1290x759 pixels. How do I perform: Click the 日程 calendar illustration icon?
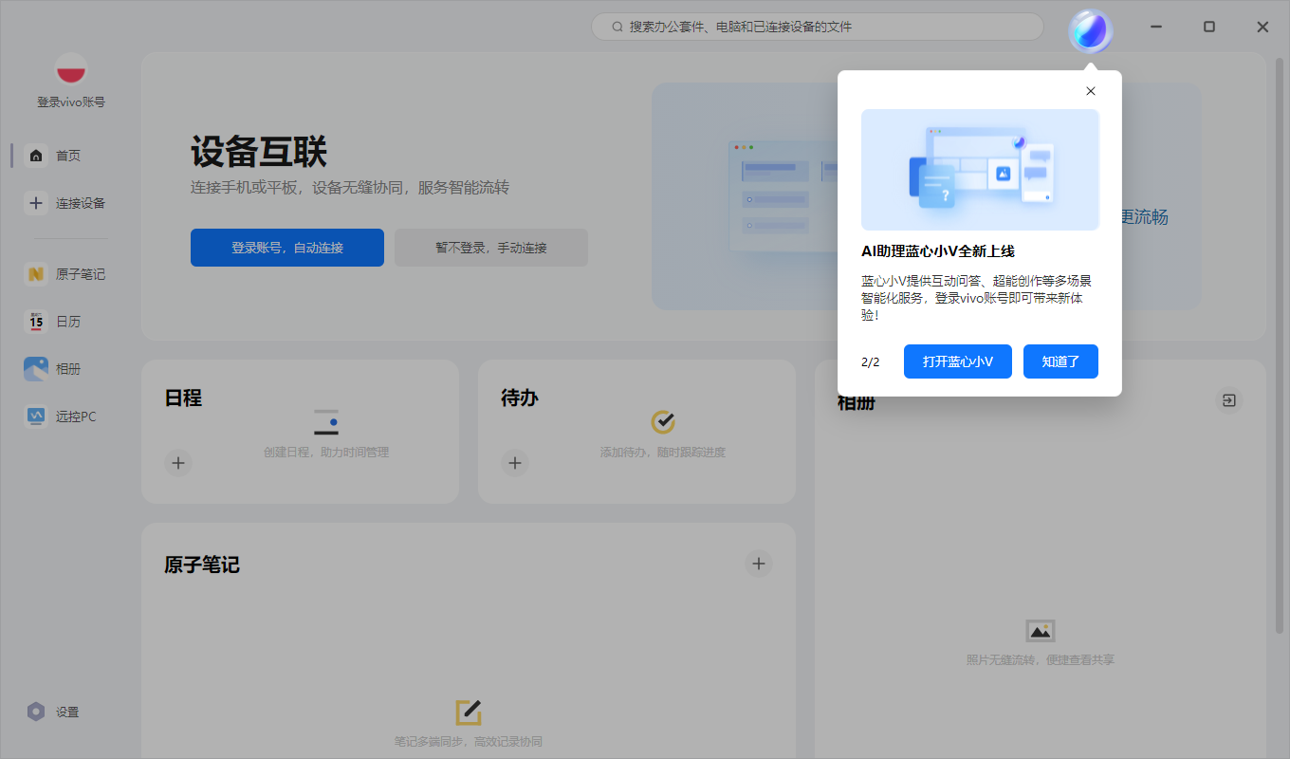point(326,422)
